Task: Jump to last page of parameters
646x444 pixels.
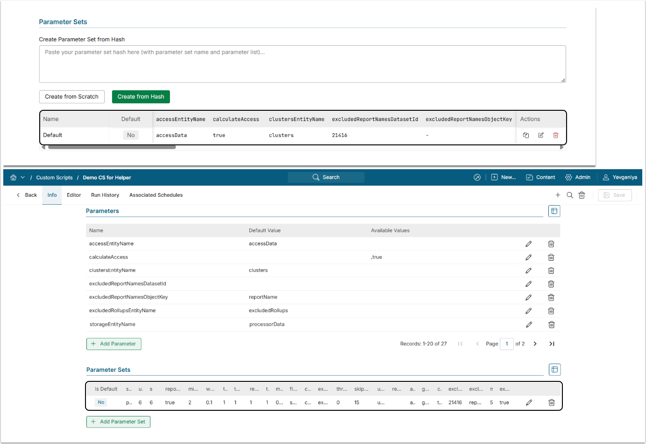Action: (552, 344)
